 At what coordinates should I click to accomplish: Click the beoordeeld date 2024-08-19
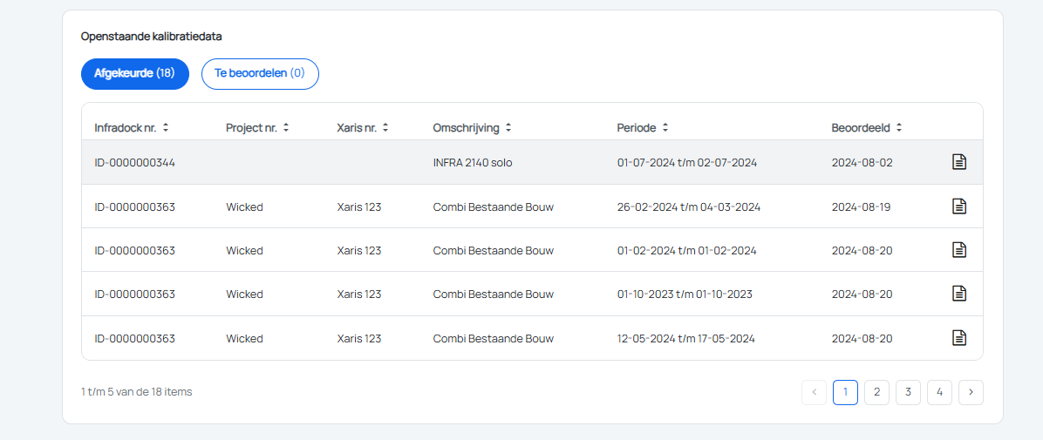861,206
